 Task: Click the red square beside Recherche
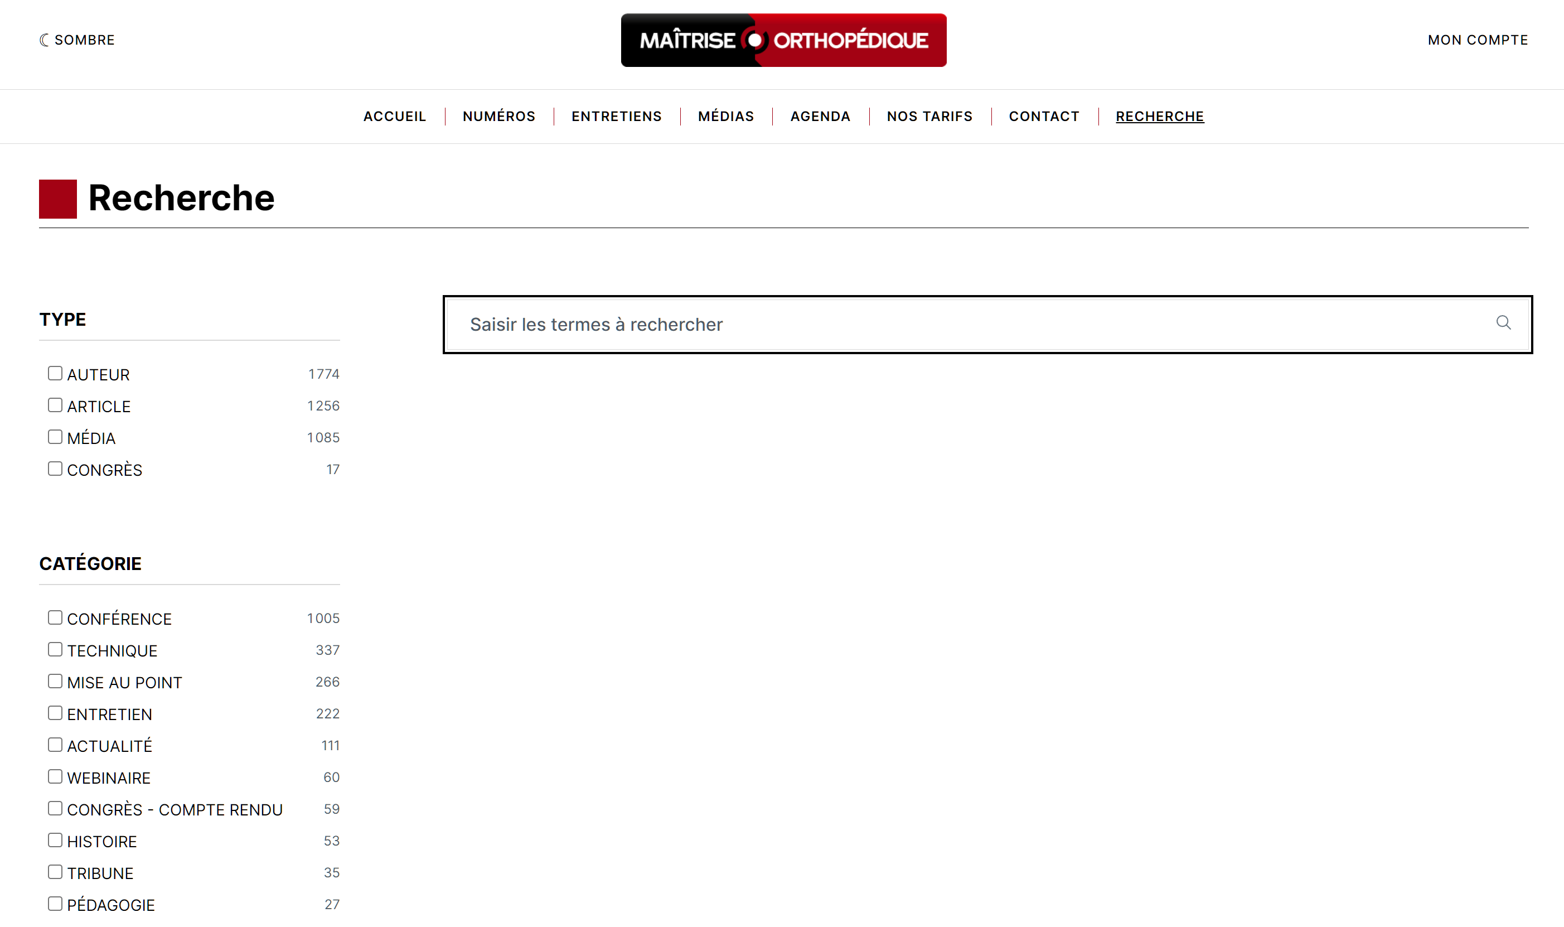pyautogui.click(x=57, y=199)
